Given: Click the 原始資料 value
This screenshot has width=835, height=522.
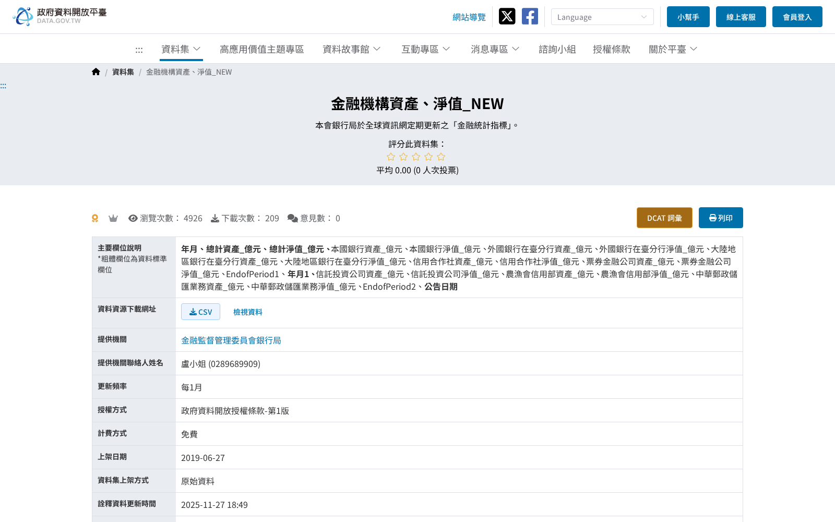Looking at the screenshot, I should tap(198, 481).
